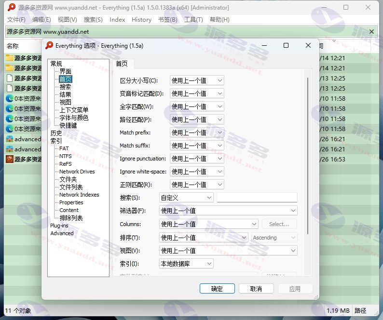The image size is (383, 320).
Task: Open the 区分大小写 dropdown
Action: (197, 80)
